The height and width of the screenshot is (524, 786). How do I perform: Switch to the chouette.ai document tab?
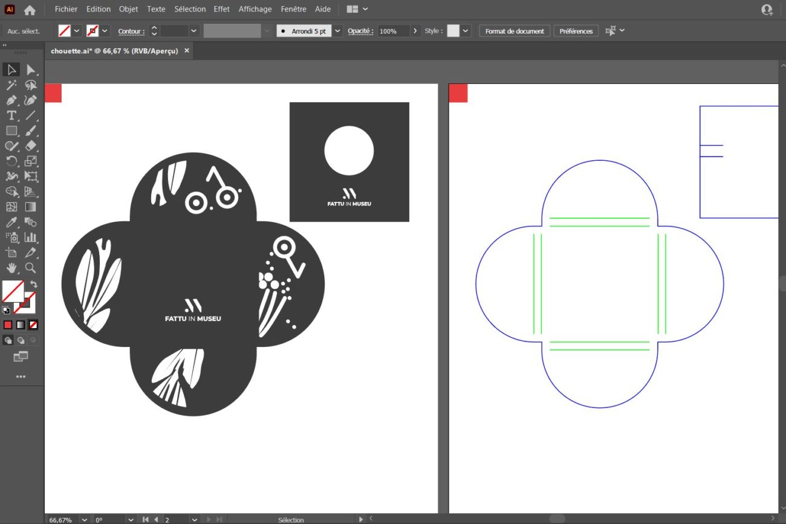click(x=114, y=51)
